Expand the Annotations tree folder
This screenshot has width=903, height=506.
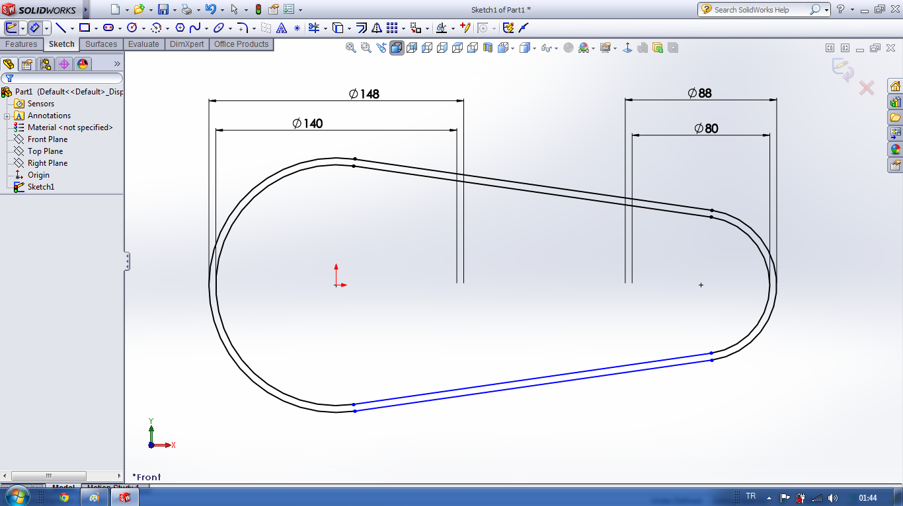tap(7, 116)
